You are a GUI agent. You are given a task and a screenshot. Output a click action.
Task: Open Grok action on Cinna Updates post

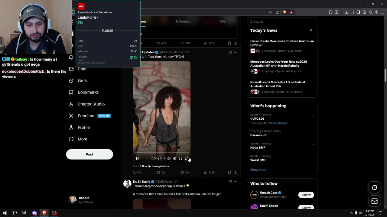(230, 52)
